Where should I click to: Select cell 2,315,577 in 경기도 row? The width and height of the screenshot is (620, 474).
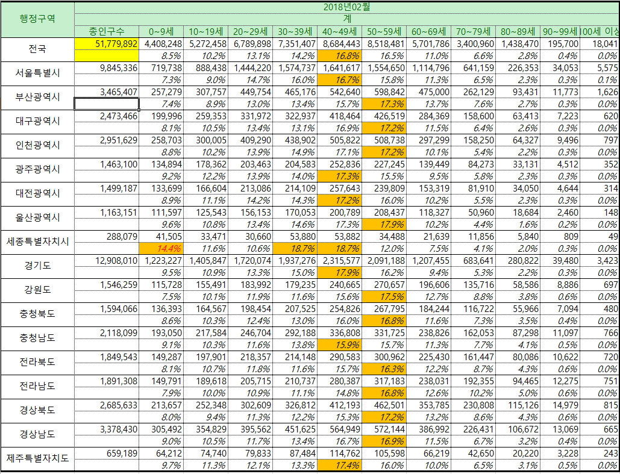(x=339, y=261)
